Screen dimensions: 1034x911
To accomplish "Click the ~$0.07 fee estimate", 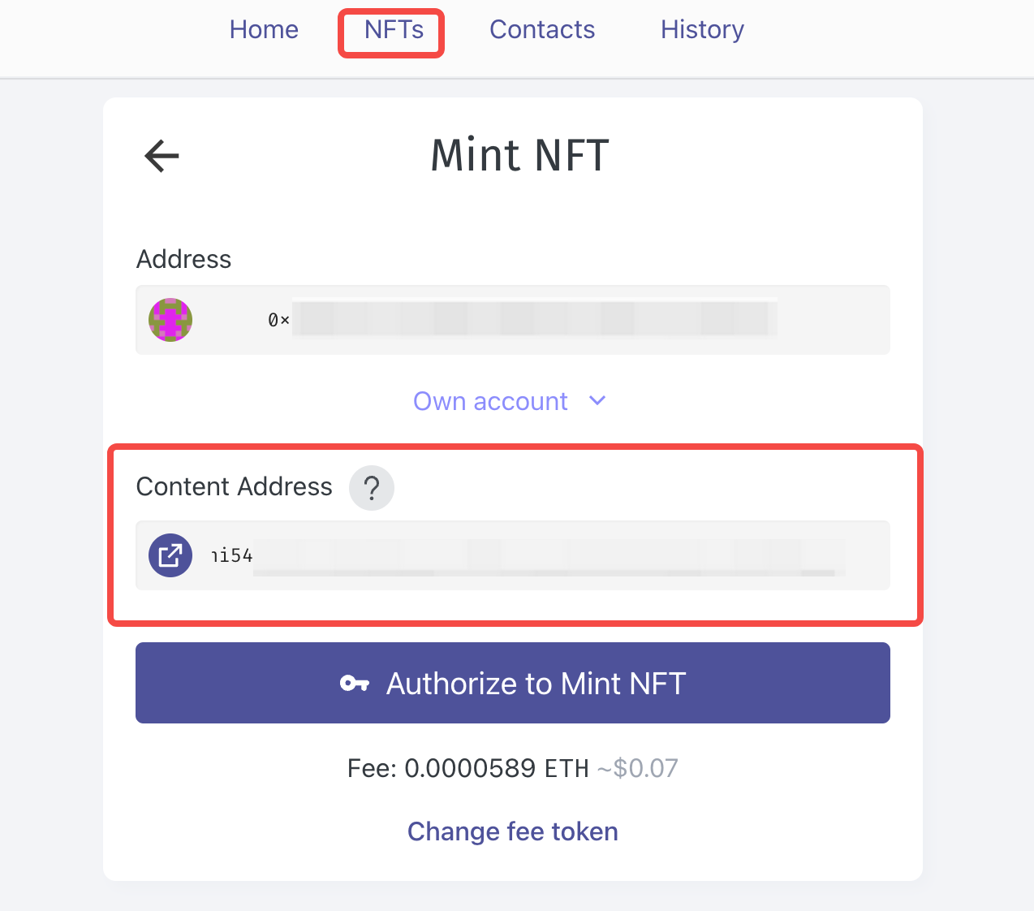I will pyautogui.click(x=638, y=768).
